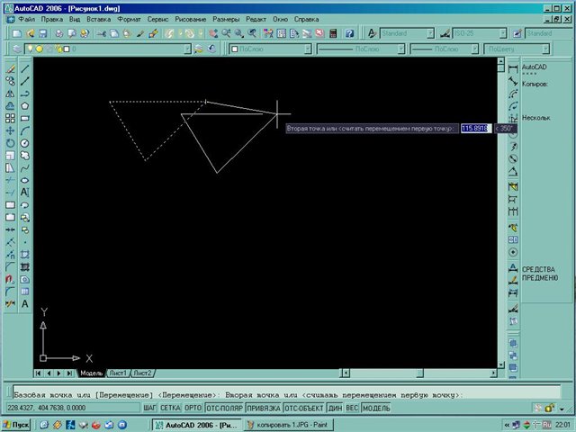Pick the Circle drawing tool
576x432 pixels.
[x=25, y=142]
